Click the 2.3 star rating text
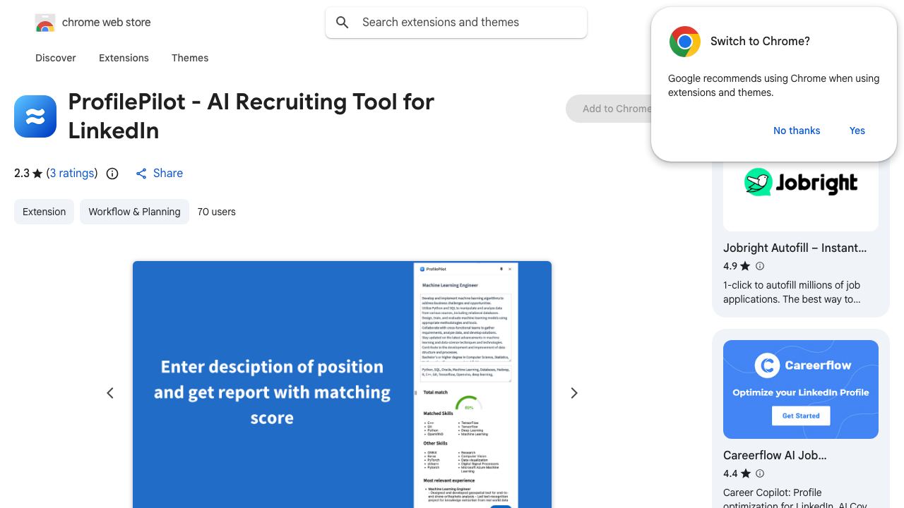This screenshot has height=508, width=904. [x=28, y=174]
